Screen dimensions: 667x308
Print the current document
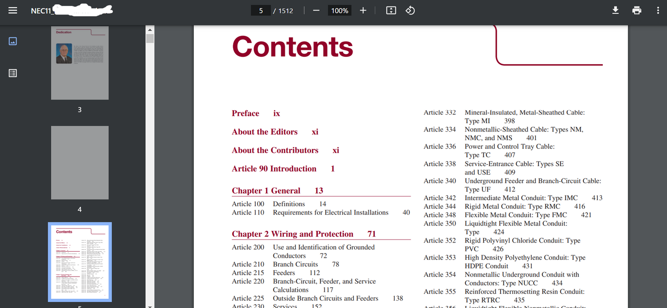[637, 10]
